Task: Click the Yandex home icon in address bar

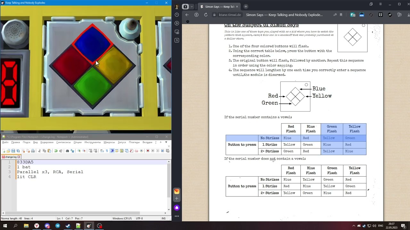Action: click(196, 15)
